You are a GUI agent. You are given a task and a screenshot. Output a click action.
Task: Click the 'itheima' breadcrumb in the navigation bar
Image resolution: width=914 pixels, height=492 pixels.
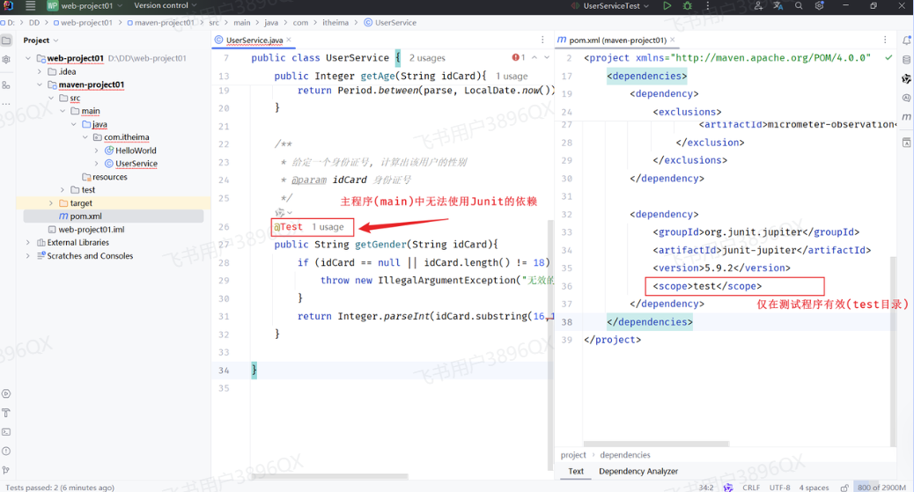click(x=335, y=23)
